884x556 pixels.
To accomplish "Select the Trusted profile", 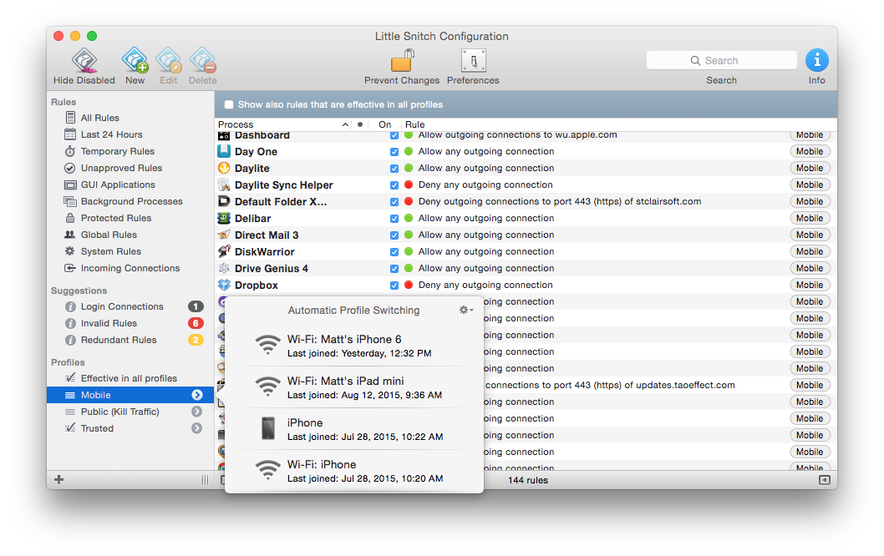I will click(x=97, y=428).
